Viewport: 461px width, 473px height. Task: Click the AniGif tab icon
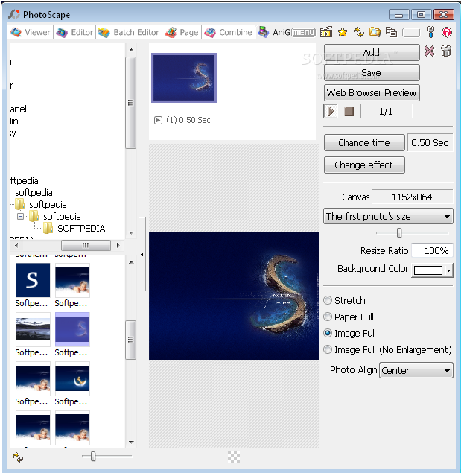coord(263,32)
